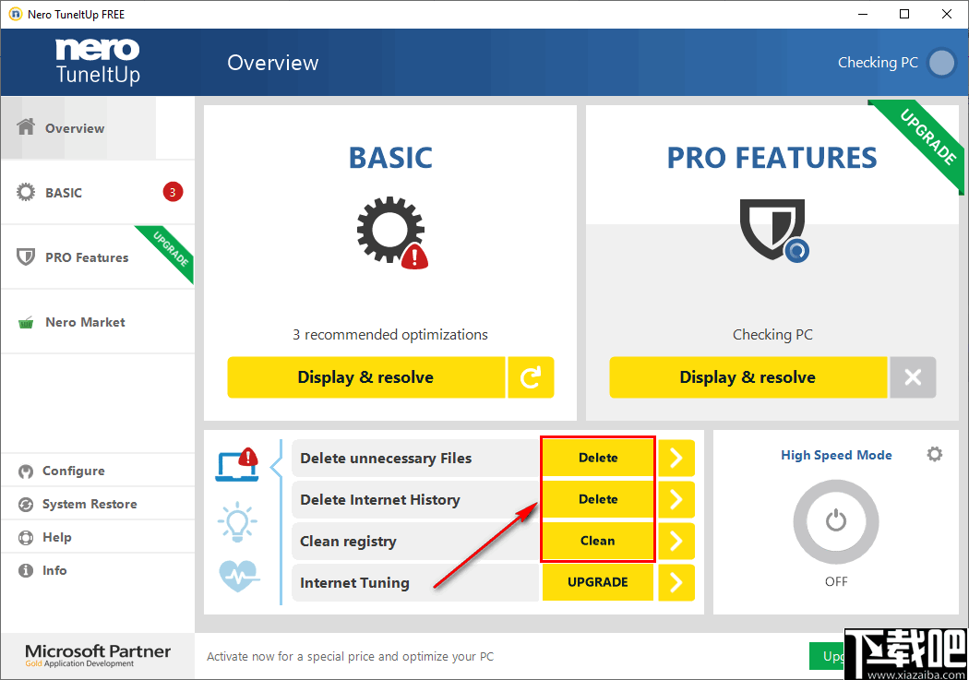Click BASIC Display & resolve button
Image resolution: width=969 pixels, height=680 pixels.
[x=365, y=377]
